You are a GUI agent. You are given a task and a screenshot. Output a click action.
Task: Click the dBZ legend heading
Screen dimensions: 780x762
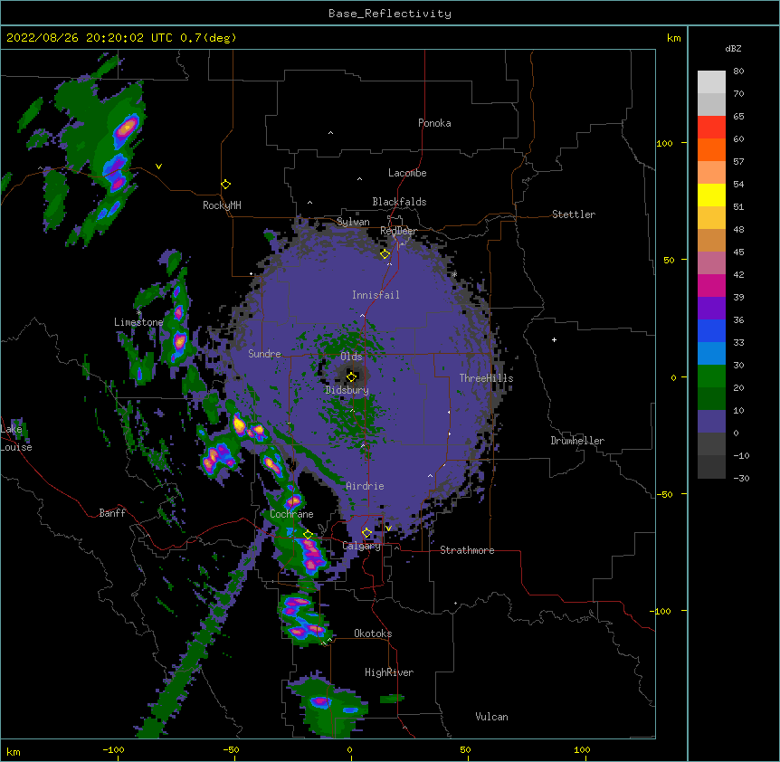point(733,48)
